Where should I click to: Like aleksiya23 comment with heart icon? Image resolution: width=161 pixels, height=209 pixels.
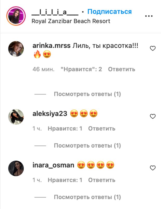point(153,116)
